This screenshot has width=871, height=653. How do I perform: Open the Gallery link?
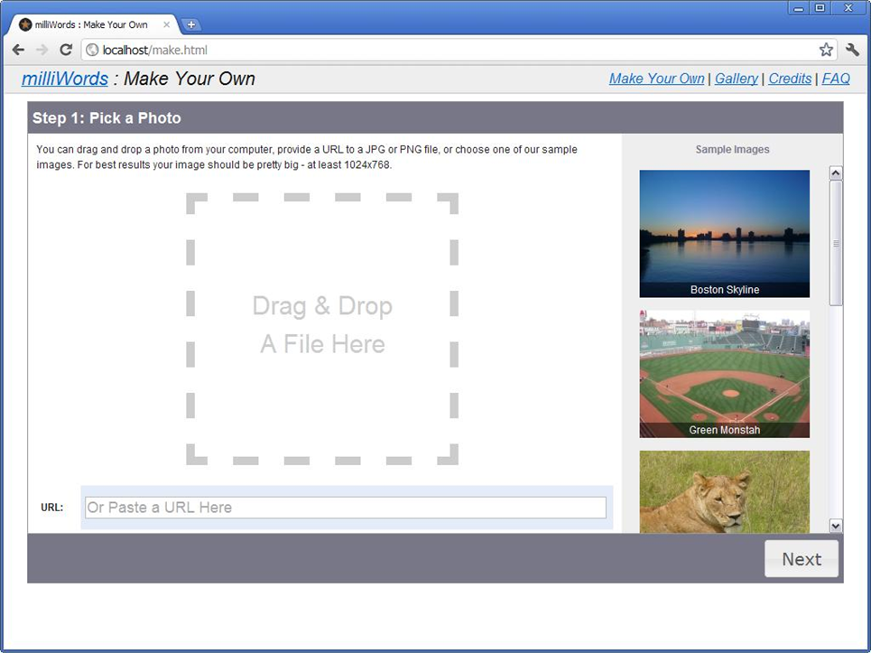pos(736,79)
